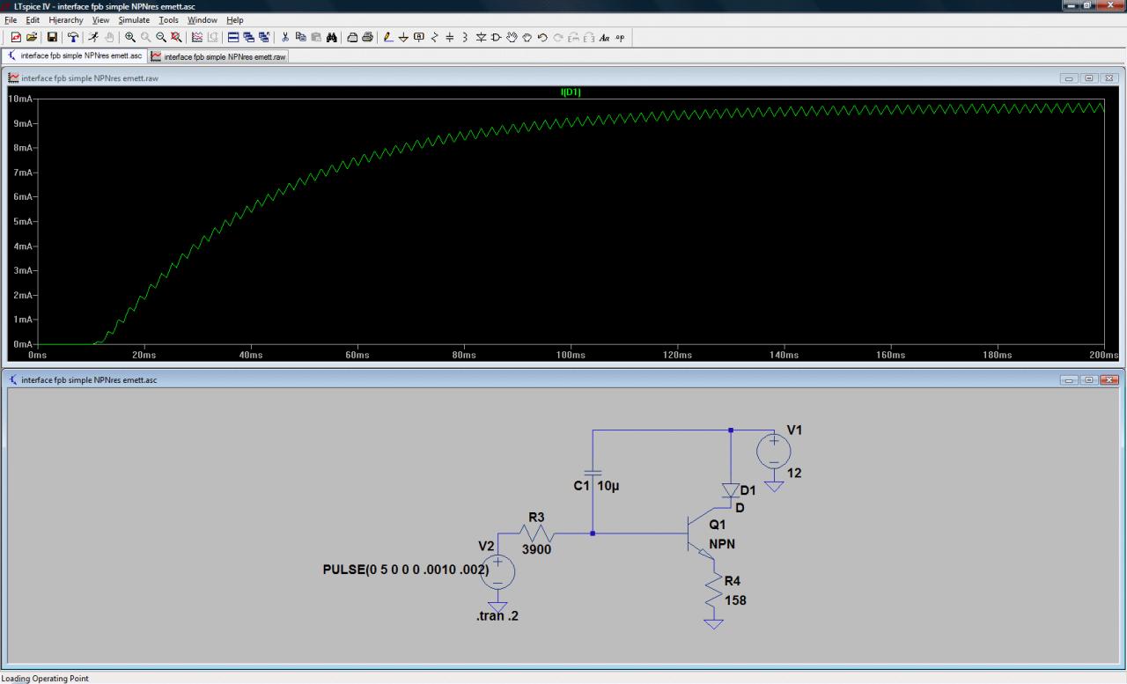Click the Loading Operating Point status text
Viewport: 1127px width, 684px height.
[x=46, y=679]
